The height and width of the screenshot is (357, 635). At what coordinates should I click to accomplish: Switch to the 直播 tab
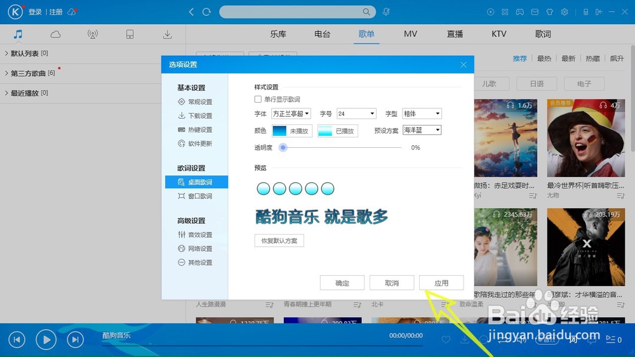[455, 34]
